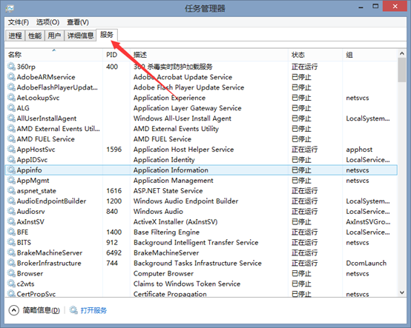Select the apphost group cell

coord(359,150)
